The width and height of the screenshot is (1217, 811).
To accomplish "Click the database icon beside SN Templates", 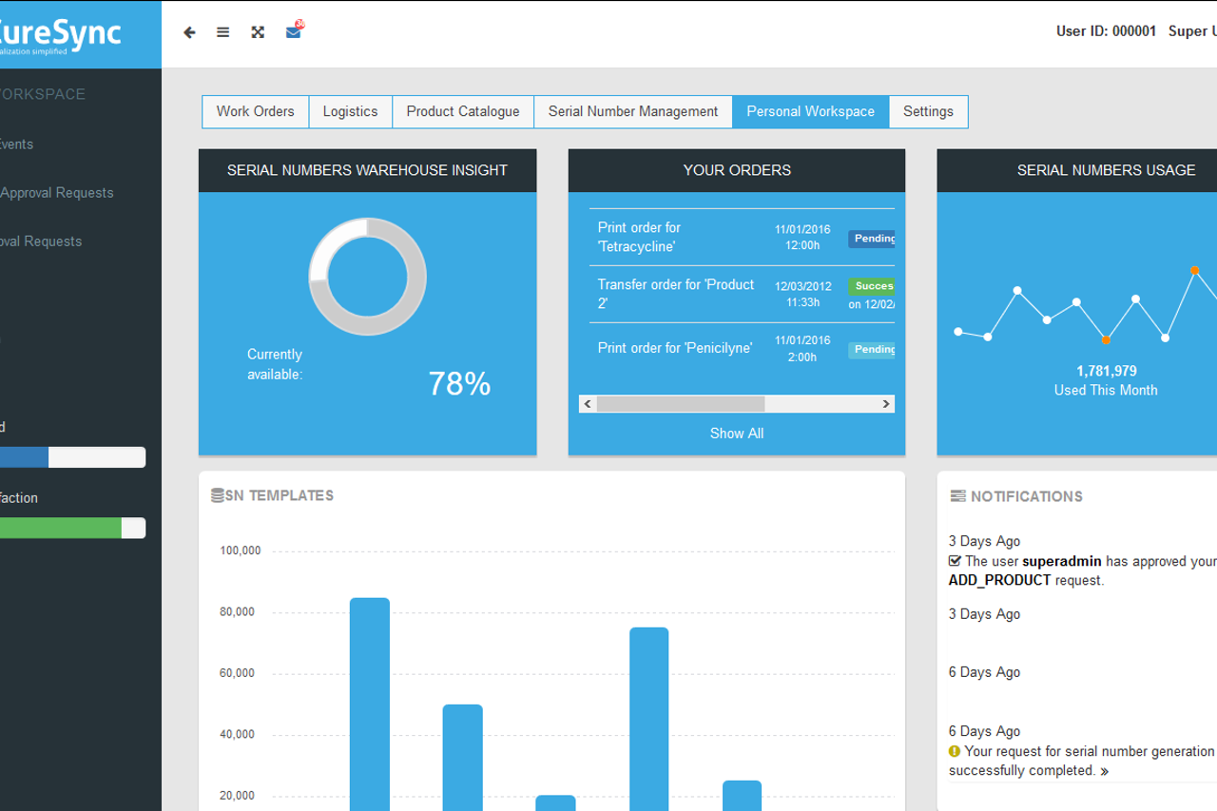I will (218, 495).
